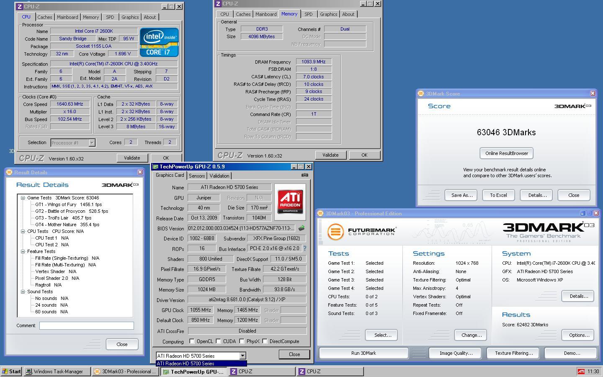Click the GPU Clock value 1055 MHz

pyautogui.click(x=201, y=310)
